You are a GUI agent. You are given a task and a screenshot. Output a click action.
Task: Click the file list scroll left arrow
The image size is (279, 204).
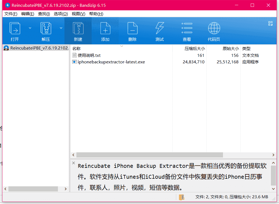point(73,155)
